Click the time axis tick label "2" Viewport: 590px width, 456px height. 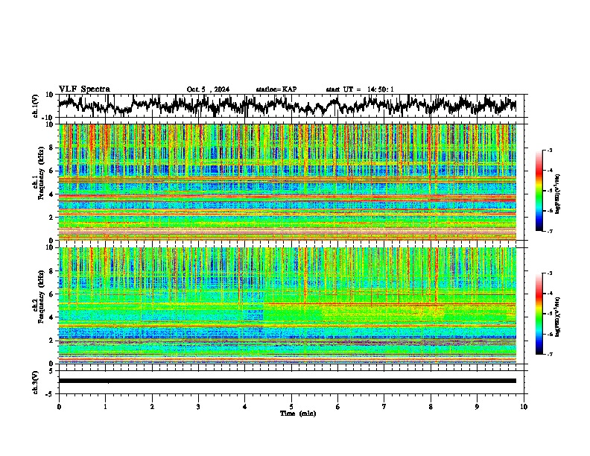click(152, 407)
